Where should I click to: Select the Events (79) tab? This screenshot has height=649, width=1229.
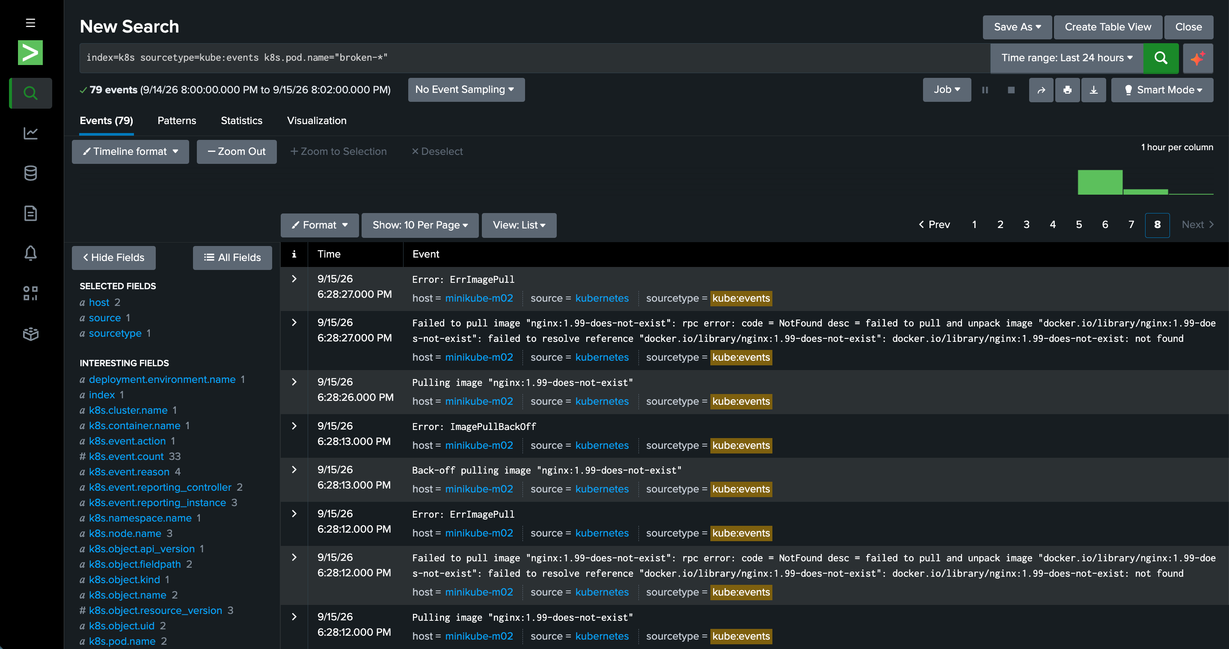[107, 121]
